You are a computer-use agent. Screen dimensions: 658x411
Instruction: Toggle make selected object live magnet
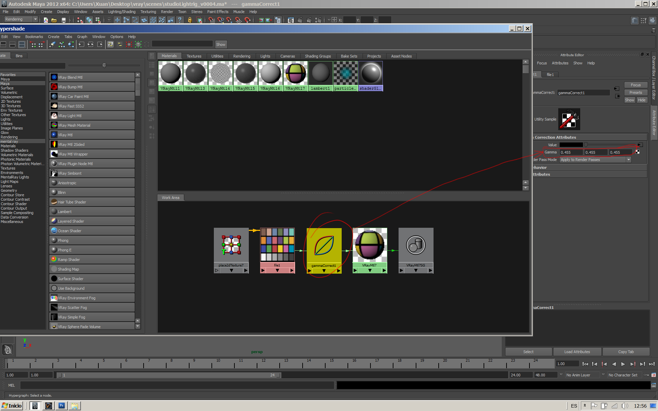click(x=247, y=20)
